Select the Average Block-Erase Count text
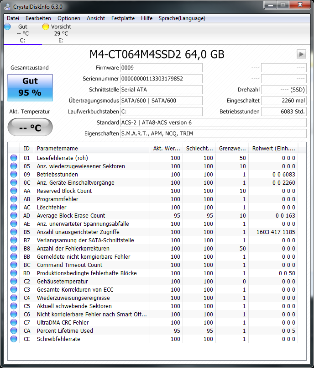 [x=71, y=215]
